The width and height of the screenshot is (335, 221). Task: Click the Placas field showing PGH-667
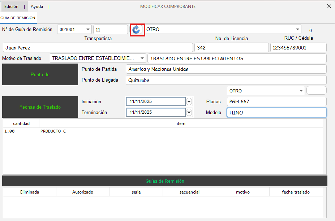point(276,102)
